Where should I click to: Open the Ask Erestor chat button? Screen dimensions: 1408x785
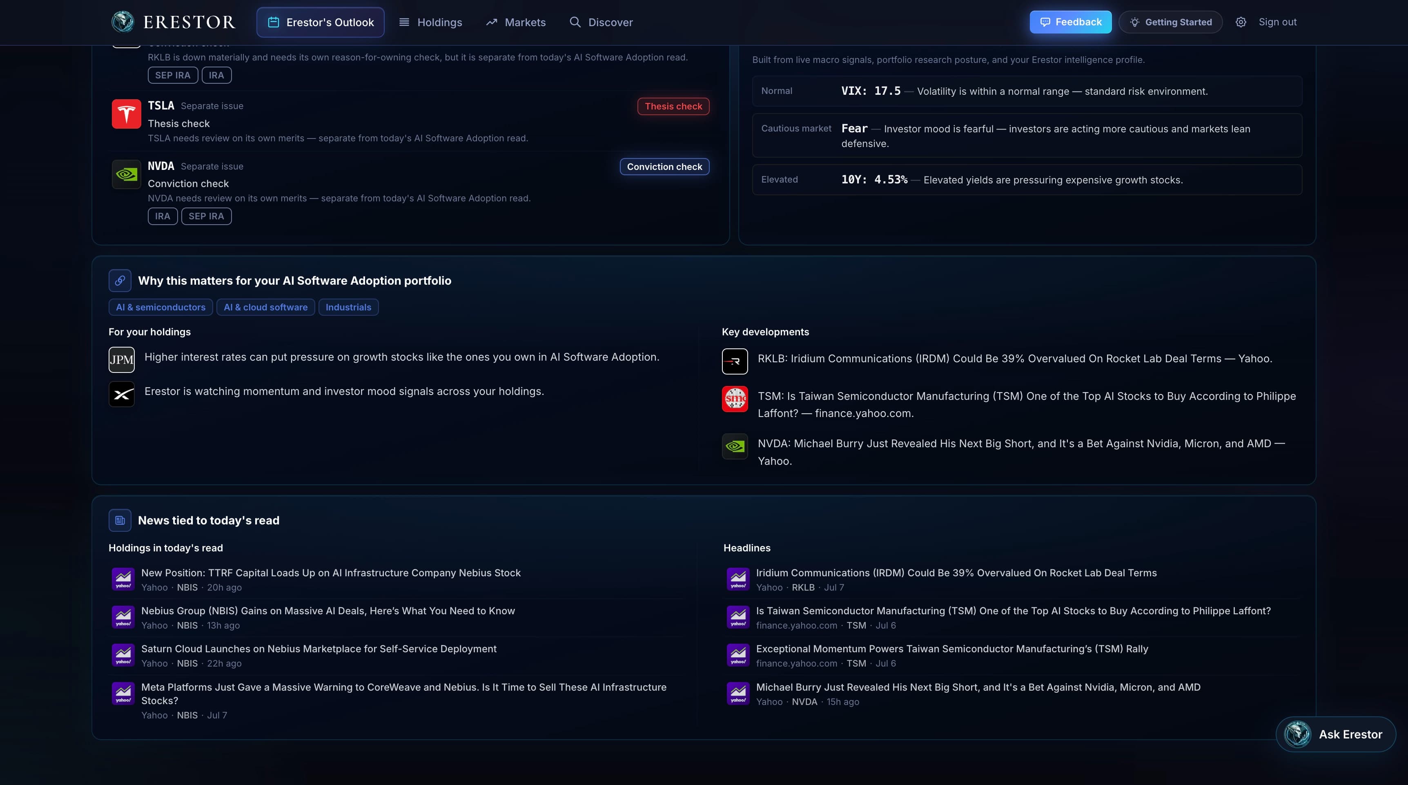coord(1335,734)
